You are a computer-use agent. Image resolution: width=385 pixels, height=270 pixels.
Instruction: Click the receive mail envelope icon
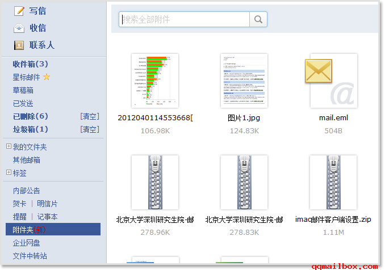pyautogui.click(x=19, y=28)
